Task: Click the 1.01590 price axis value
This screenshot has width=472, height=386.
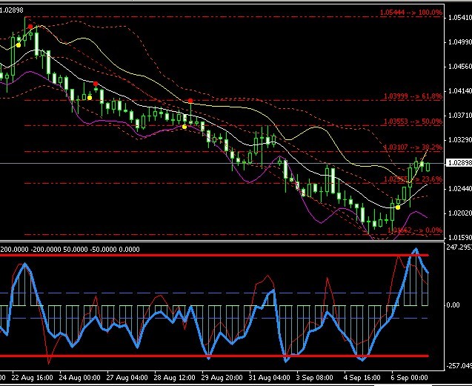Action: pyautogui.click(x=459, y=238)
